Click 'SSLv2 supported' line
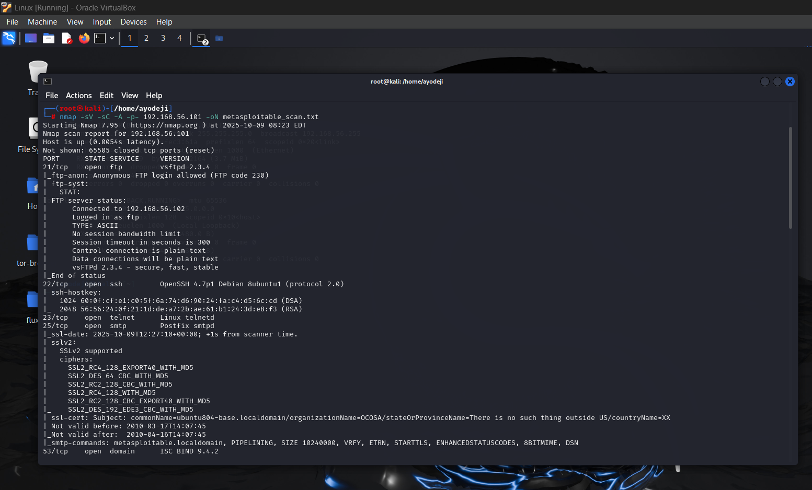812x490 pixels. point(91,351)
